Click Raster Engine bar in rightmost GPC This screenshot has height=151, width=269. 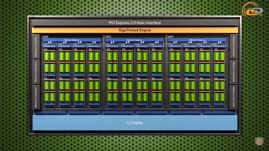[197, 40]
